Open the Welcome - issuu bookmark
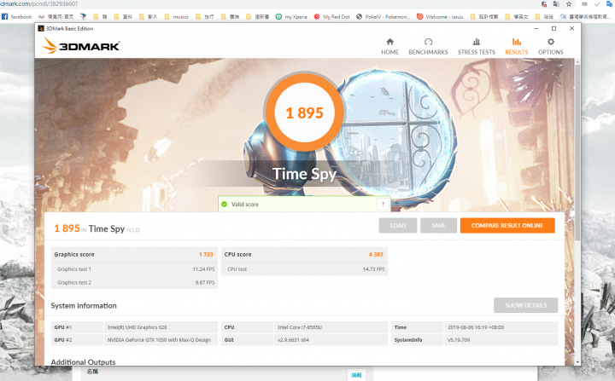The image size is (615, 381). point(440,17)
